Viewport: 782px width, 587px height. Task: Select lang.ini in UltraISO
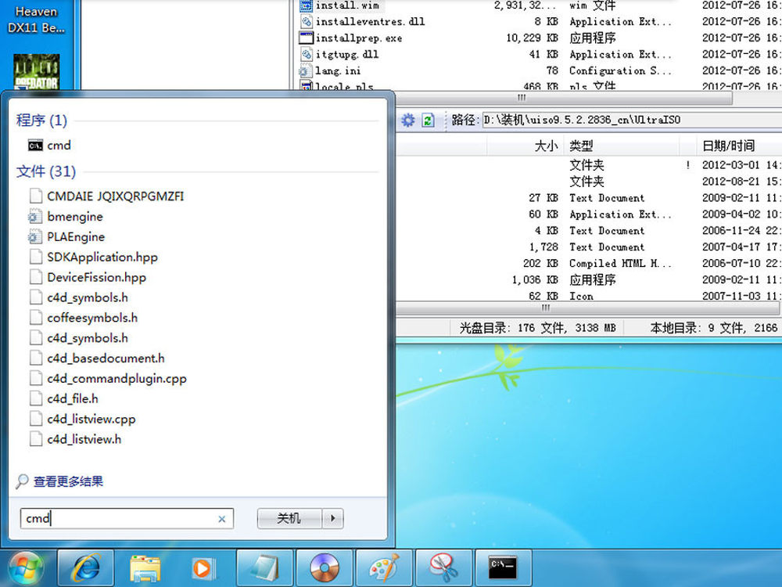coord(338,70)
